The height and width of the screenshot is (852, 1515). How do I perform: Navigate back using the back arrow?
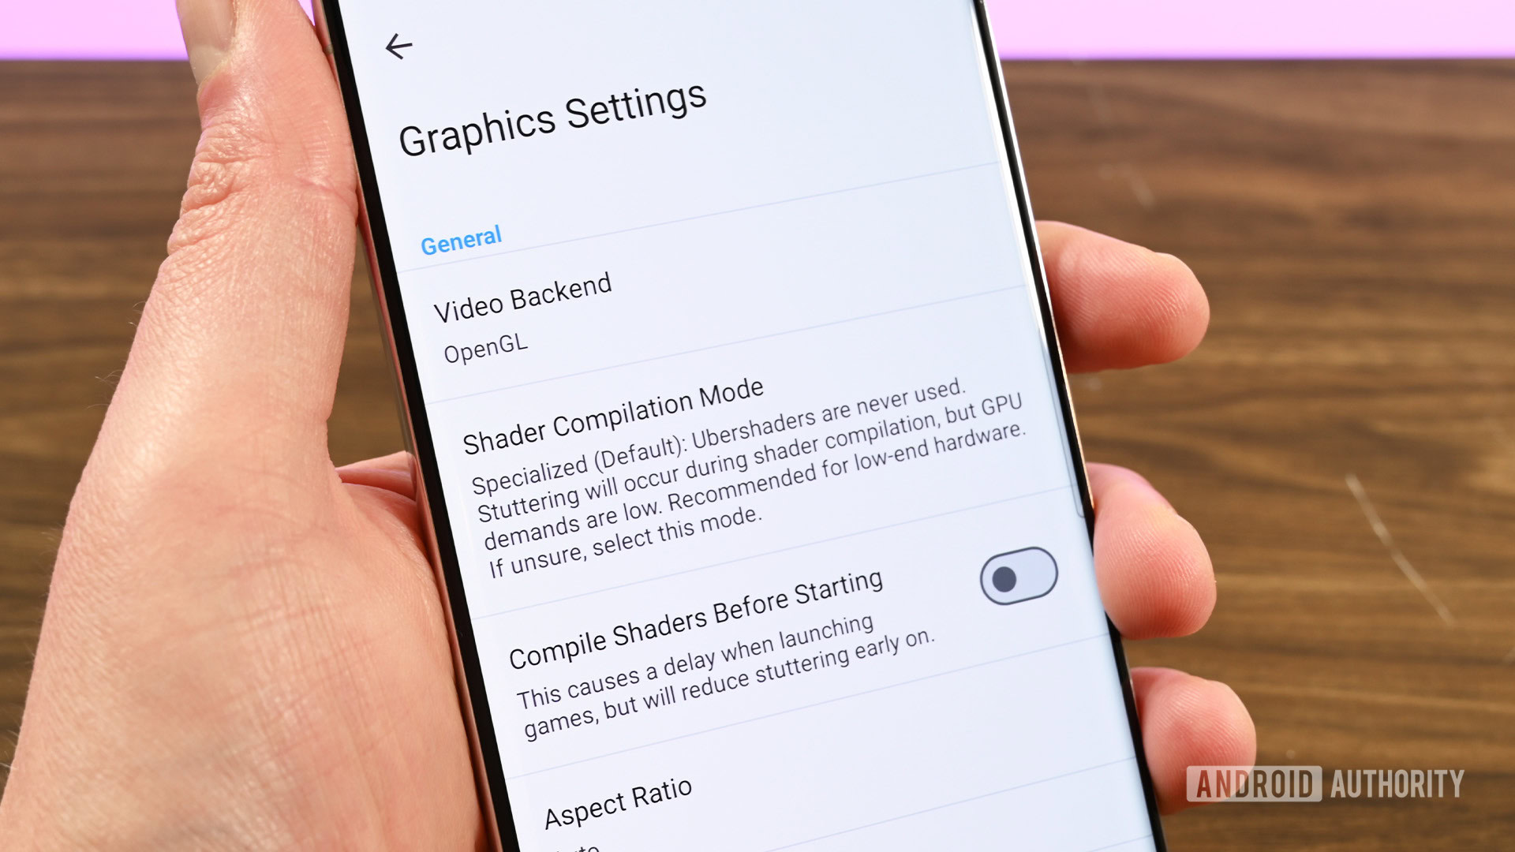pos(398,45)
